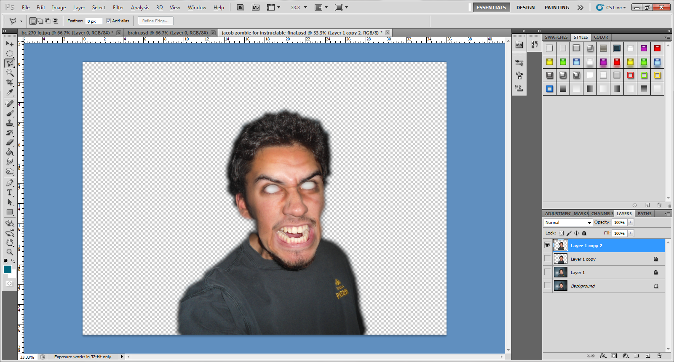Expand more workspaces chevron

pyautogui.click(x=580, y=8)
